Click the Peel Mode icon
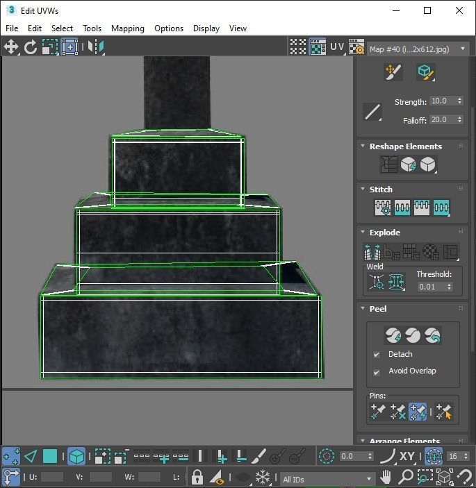Image resolution: width=476 pixels, height=488 pixels. (413, 335)
